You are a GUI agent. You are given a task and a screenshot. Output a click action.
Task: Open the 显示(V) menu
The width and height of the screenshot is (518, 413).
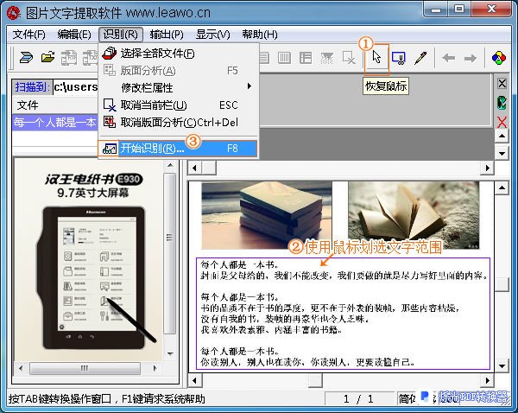point(212,35)
